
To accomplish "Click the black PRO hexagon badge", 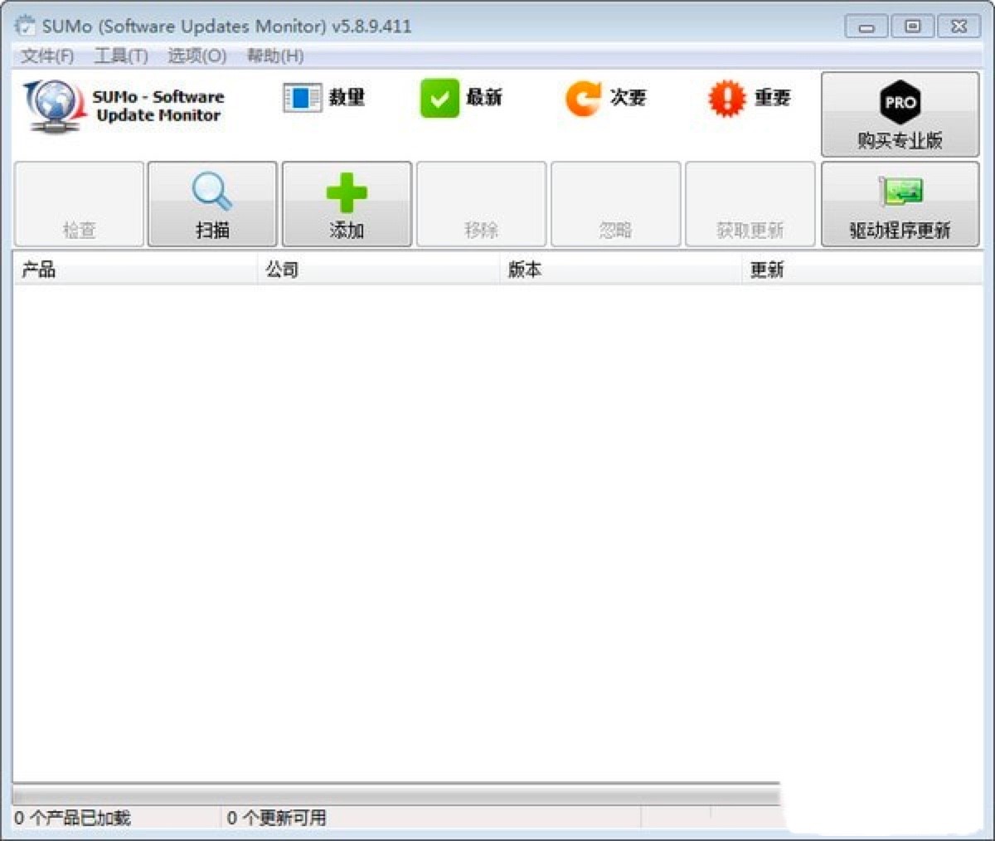I will (900, 102).
